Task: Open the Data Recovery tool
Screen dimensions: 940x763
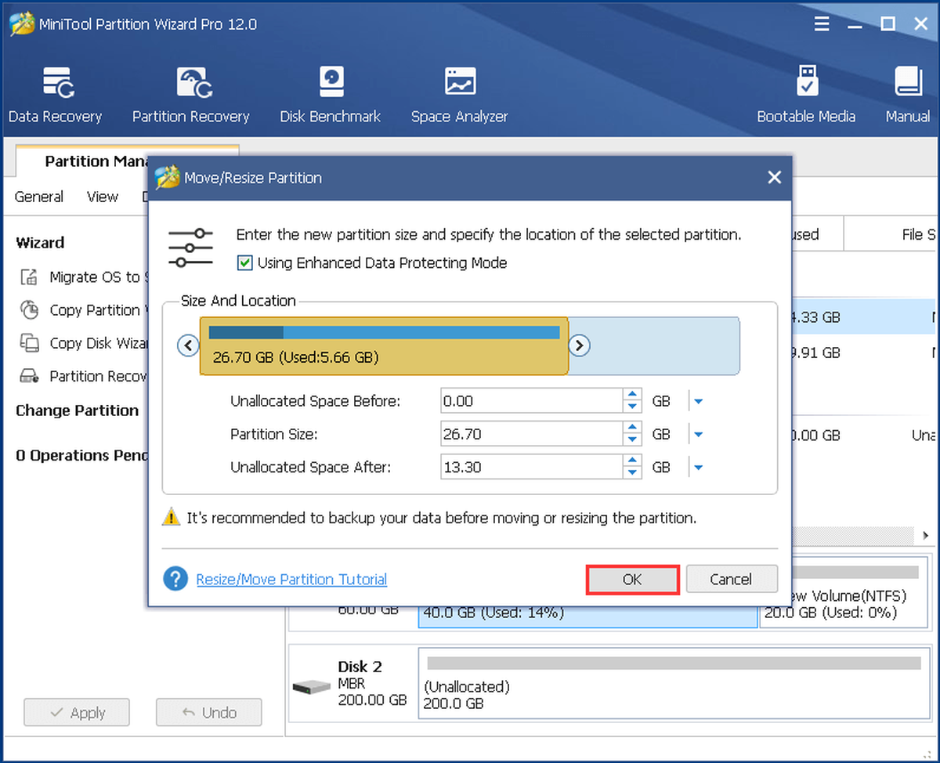Action: (55, 96)
